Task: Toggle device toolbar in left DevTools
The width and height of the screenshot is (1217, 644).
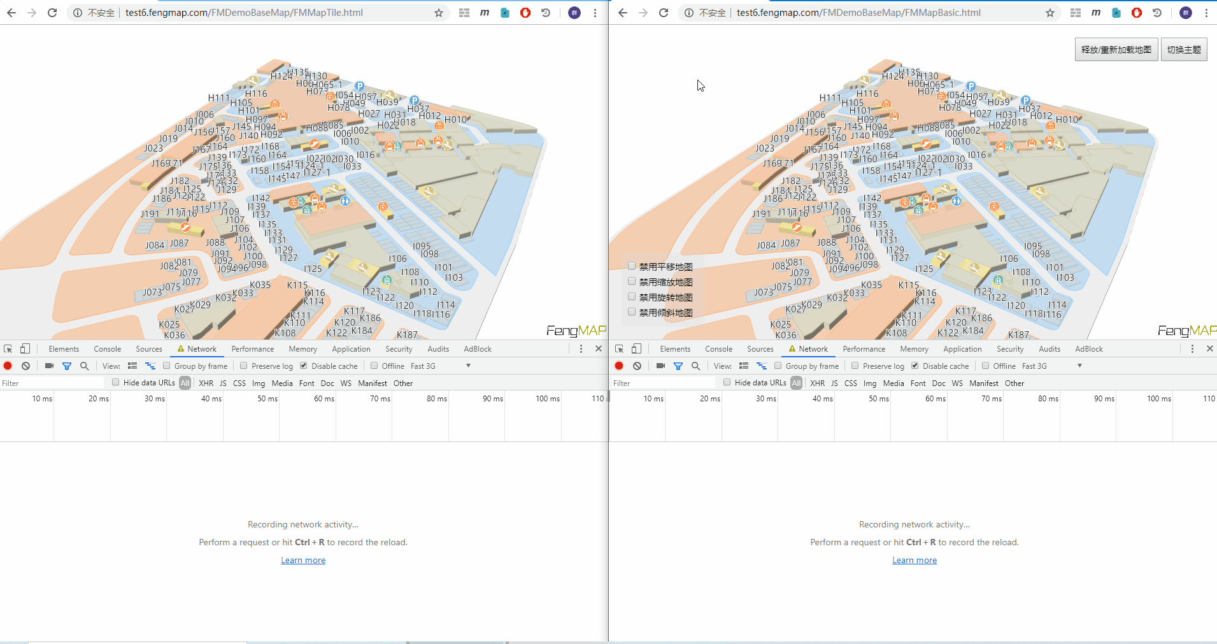Action: [x=25, y=348]
